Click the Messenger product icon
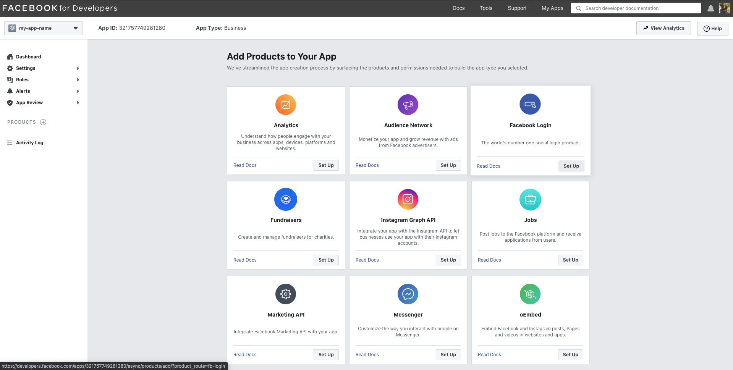 [408, 294]
